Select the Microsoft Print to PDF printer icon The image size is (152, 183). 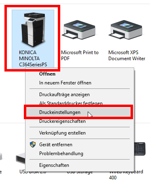[79, 30]
